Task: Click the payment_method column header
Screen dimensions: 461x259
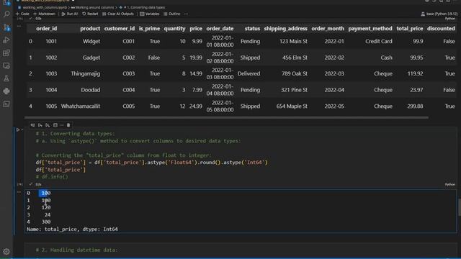Action: (370, 29)
